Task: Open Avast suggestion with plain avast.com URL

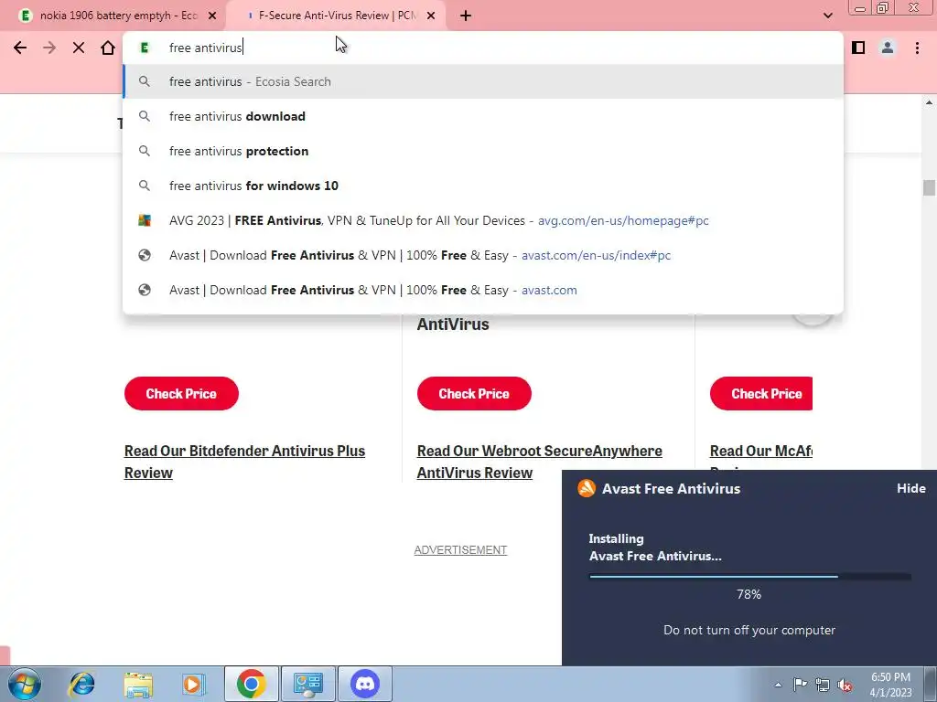Action: click(x=483, y=290)
